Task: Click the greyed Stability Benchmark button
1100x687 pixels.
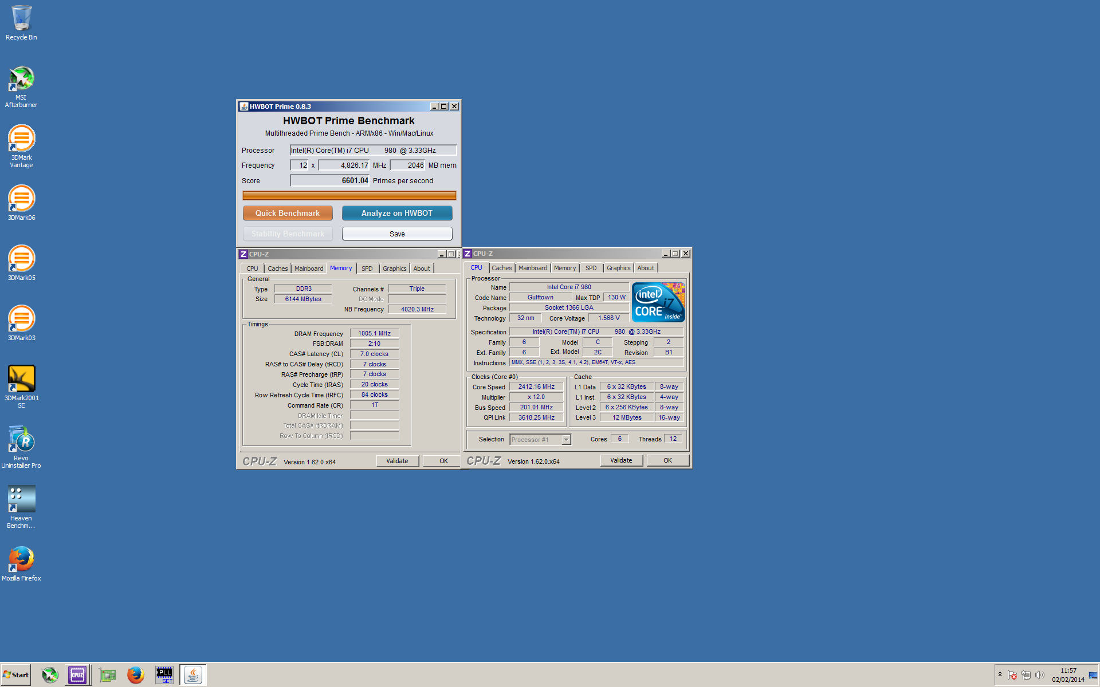Action: coord(288,234)
